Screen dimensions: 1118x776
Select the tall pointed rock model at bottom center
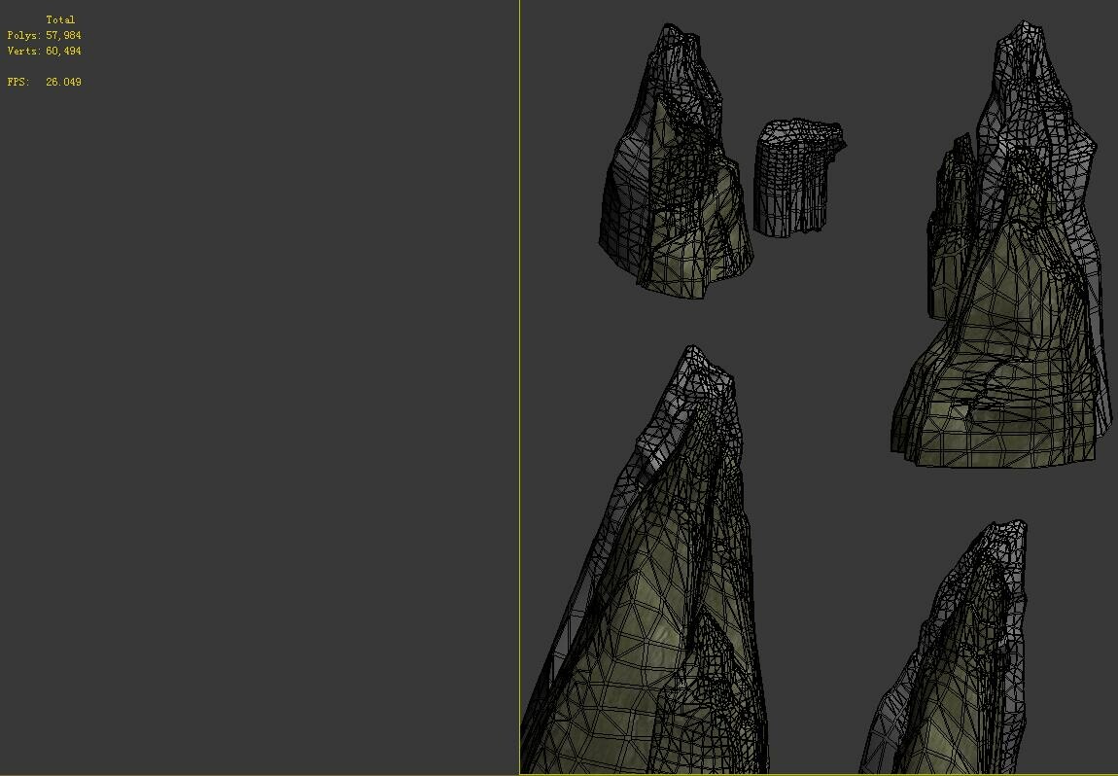pyautogui.click(x=642, y=583)
